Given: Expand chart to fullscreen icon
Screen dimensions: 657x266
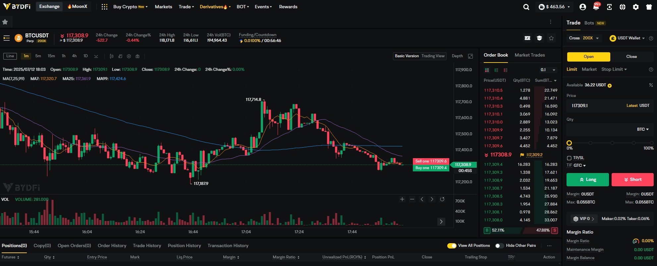Looking at the screenshot, I should coord(470,56).
